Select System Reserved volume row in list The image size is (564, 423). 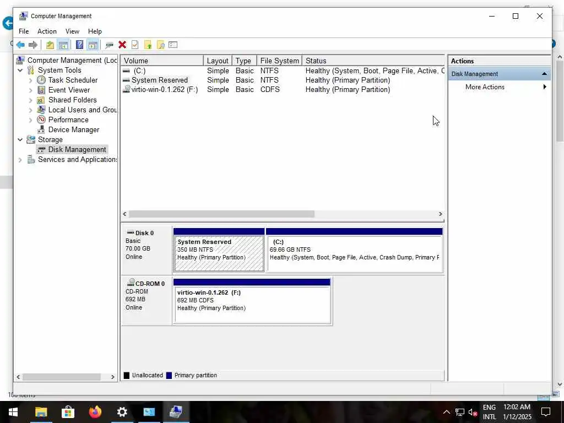[283, 80]
